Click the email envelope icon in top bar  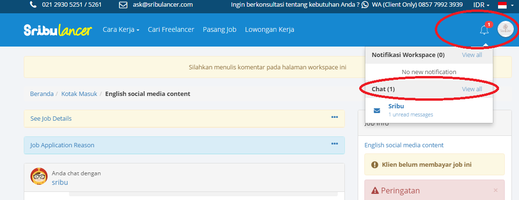123,5
